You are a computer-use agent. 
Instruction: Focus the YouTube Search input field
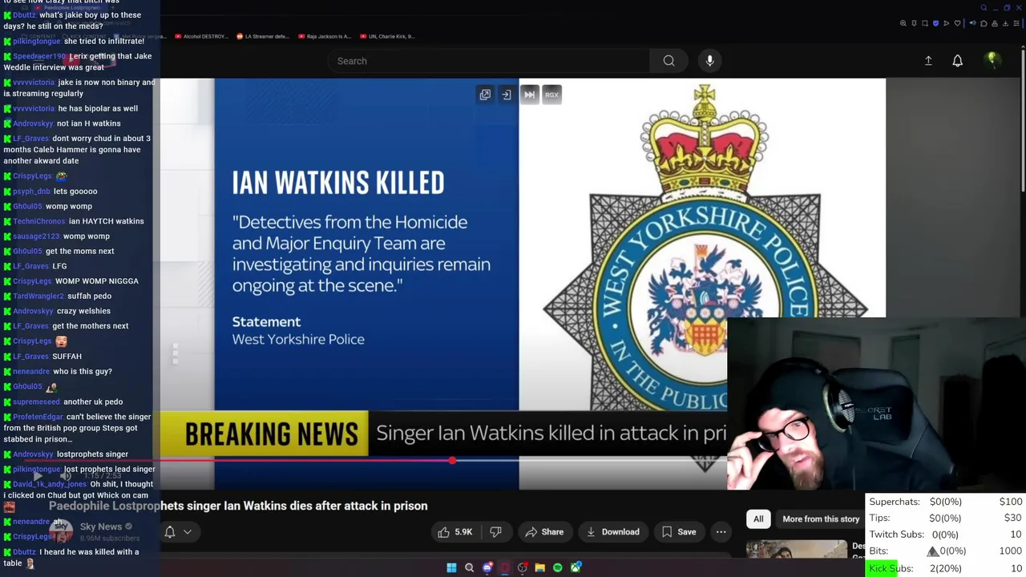point(488,61)
